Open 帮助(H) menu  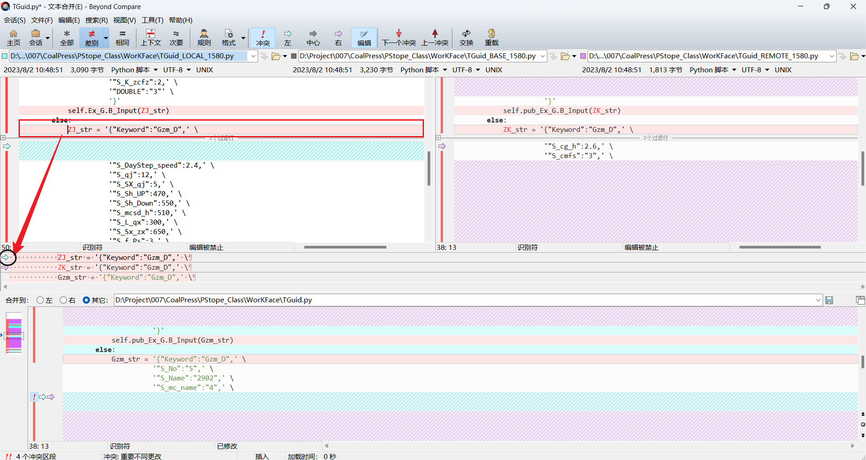tap(180, 20)
